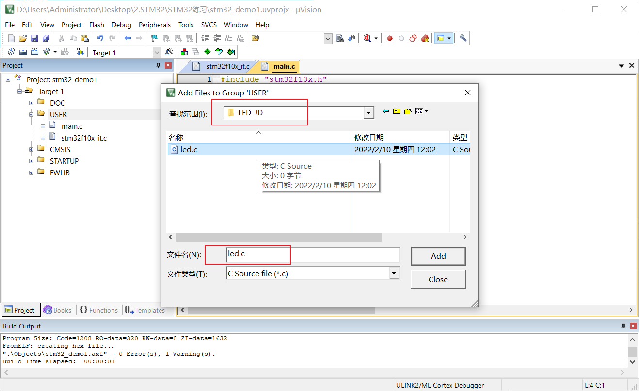Open the Project menu
639x391 pixels.
pos(72,25)
